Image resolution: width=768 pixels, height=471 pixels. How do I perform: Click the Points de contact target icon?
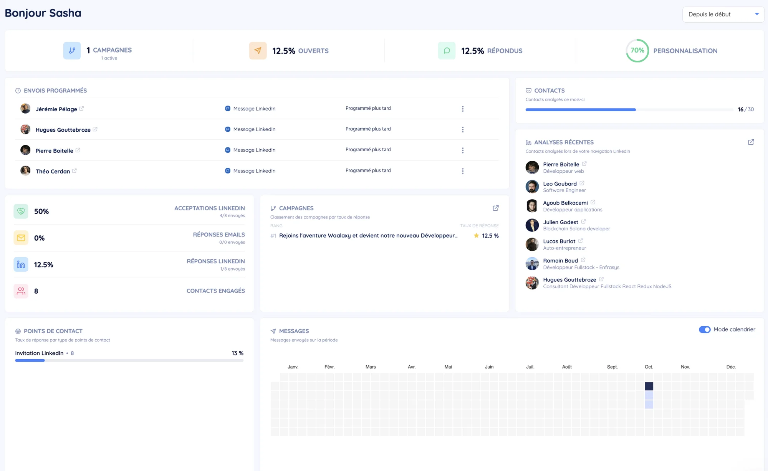pyautogui.click(x=18, y=331)
